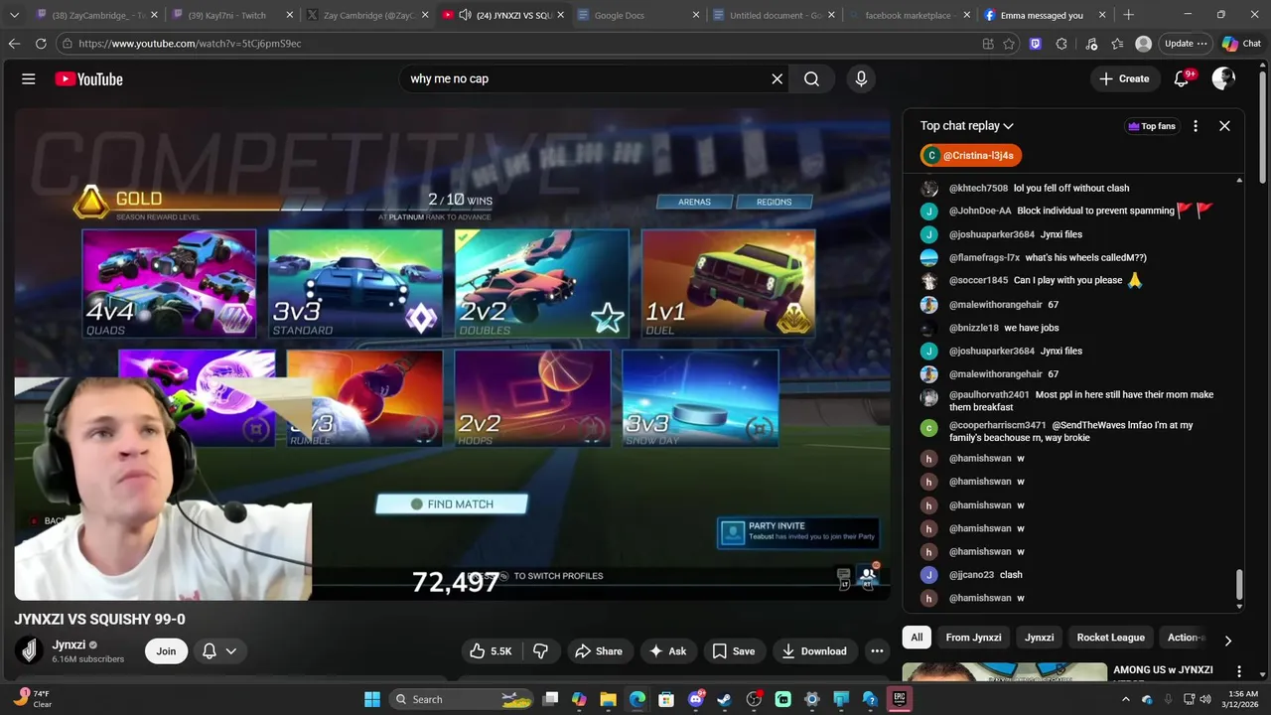
Task: Run the search with the magnifier button
Action: click(811, 78)
